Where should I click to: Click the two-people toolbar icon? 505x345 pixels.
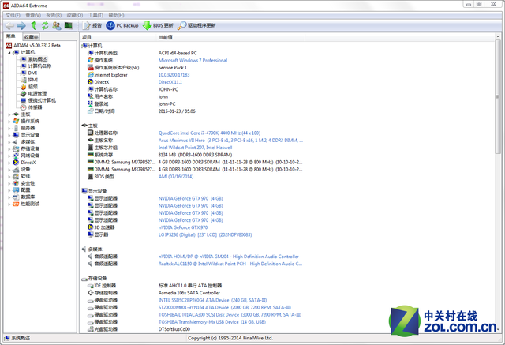point(57,25)
